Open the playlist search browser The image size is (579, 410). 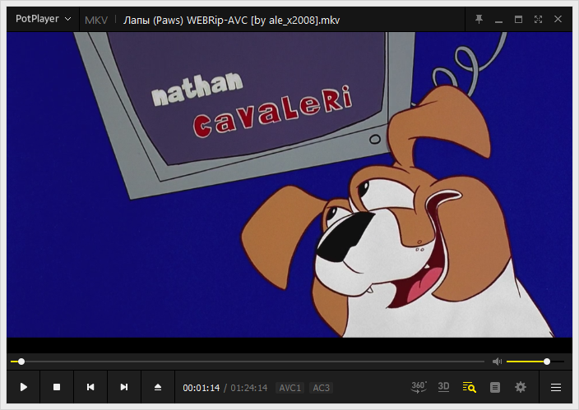(470, 387)
